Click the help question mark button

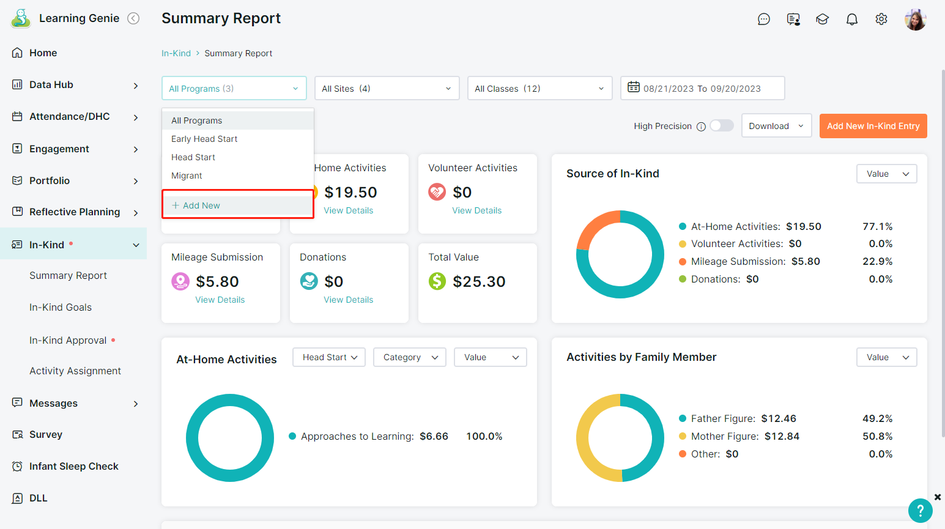[x=920, y=510]
